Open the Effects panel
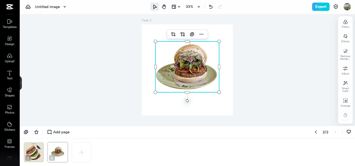The height and width of the screenshot is (166, 355). pyautogui.click(x=345, y=38)
